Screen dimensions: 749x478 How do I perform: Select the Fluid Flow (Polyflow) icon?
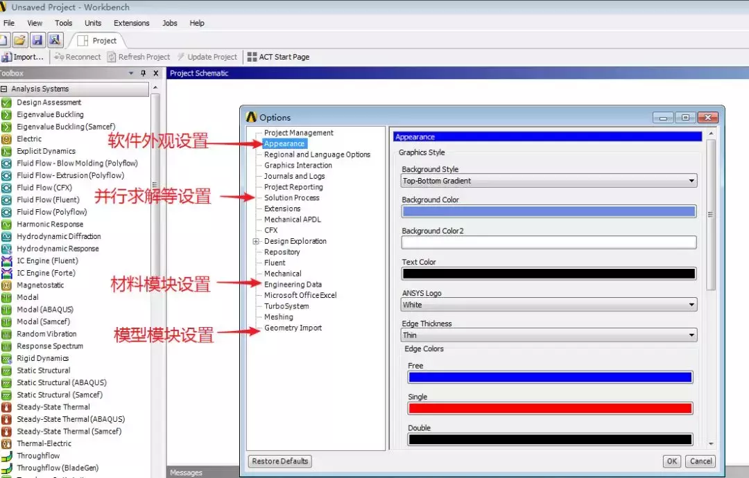coord(7,212)
